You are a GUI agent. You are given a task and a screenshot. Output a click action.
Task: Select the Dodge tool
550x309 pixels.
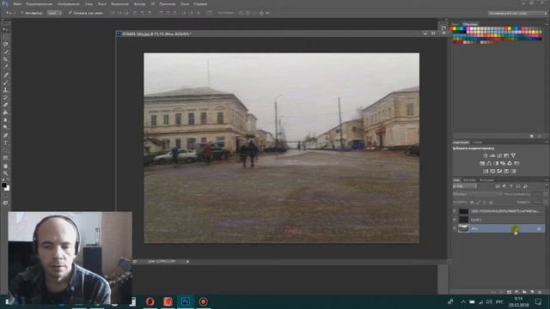(6, 127)
